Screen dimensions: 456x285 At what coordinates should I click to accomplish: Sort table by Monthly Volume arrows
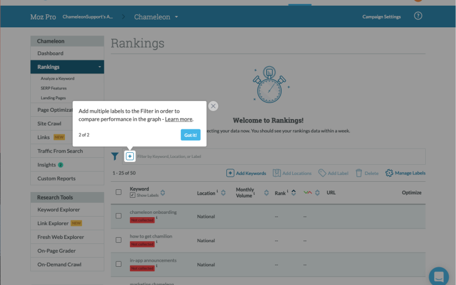point(266,193)
